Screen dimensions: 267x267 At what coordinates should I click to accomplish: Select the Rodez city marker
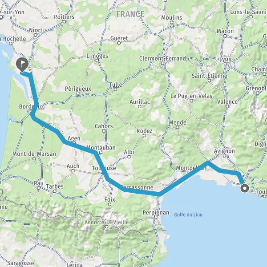point(144,136)
